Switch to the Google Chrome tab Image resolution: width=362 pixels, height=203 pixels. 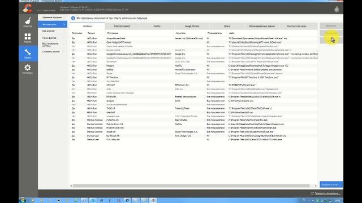pos(192,27)
